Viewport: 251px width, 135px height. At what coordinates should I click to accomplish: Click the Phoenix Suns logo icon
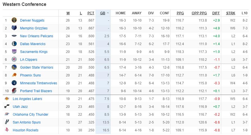pos(14,75)
